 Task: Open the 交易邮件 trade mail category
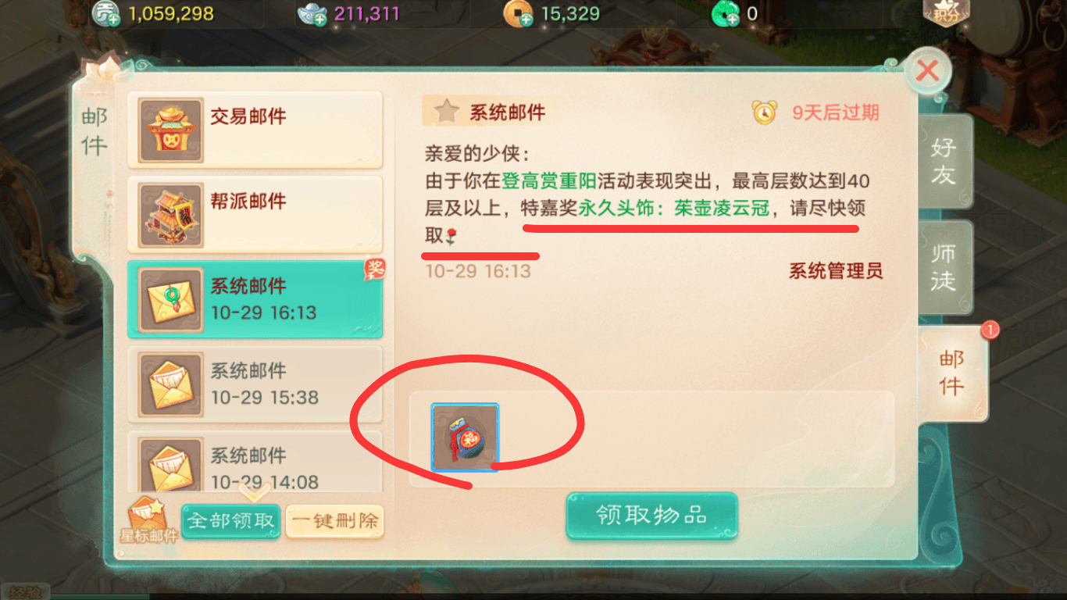click(255, 130)
